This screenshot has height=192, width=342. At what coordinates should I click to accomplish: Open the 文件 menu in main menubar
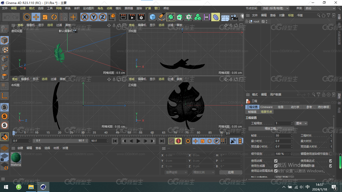coord(5,8)
